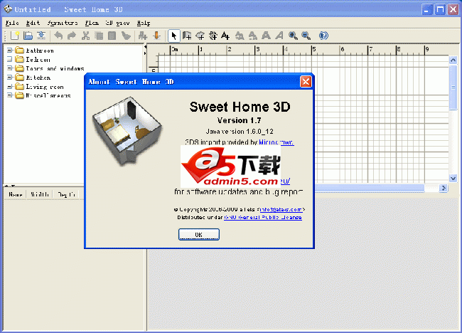Choose the Add text label tool
This screenshot has height=333, width=462.
coord(226,36)
